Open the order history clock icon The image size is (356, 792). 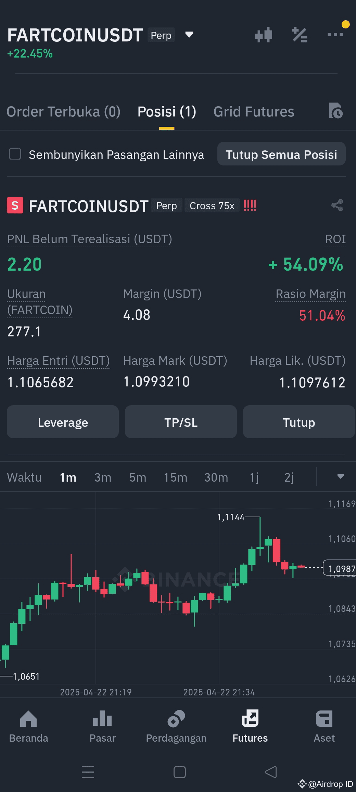(x=335, y=111)
